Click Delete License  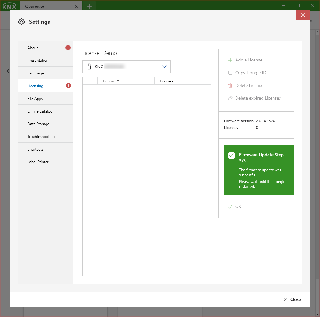(x=245, y=86)
